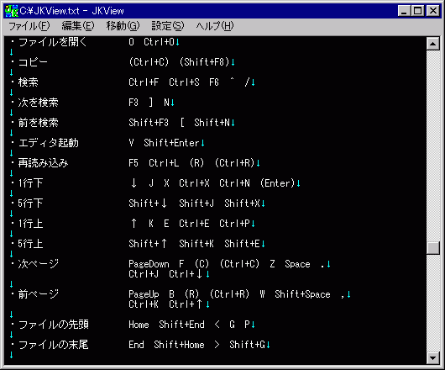
Task: Minimize the JKView window
Action: tap(404, 11)
